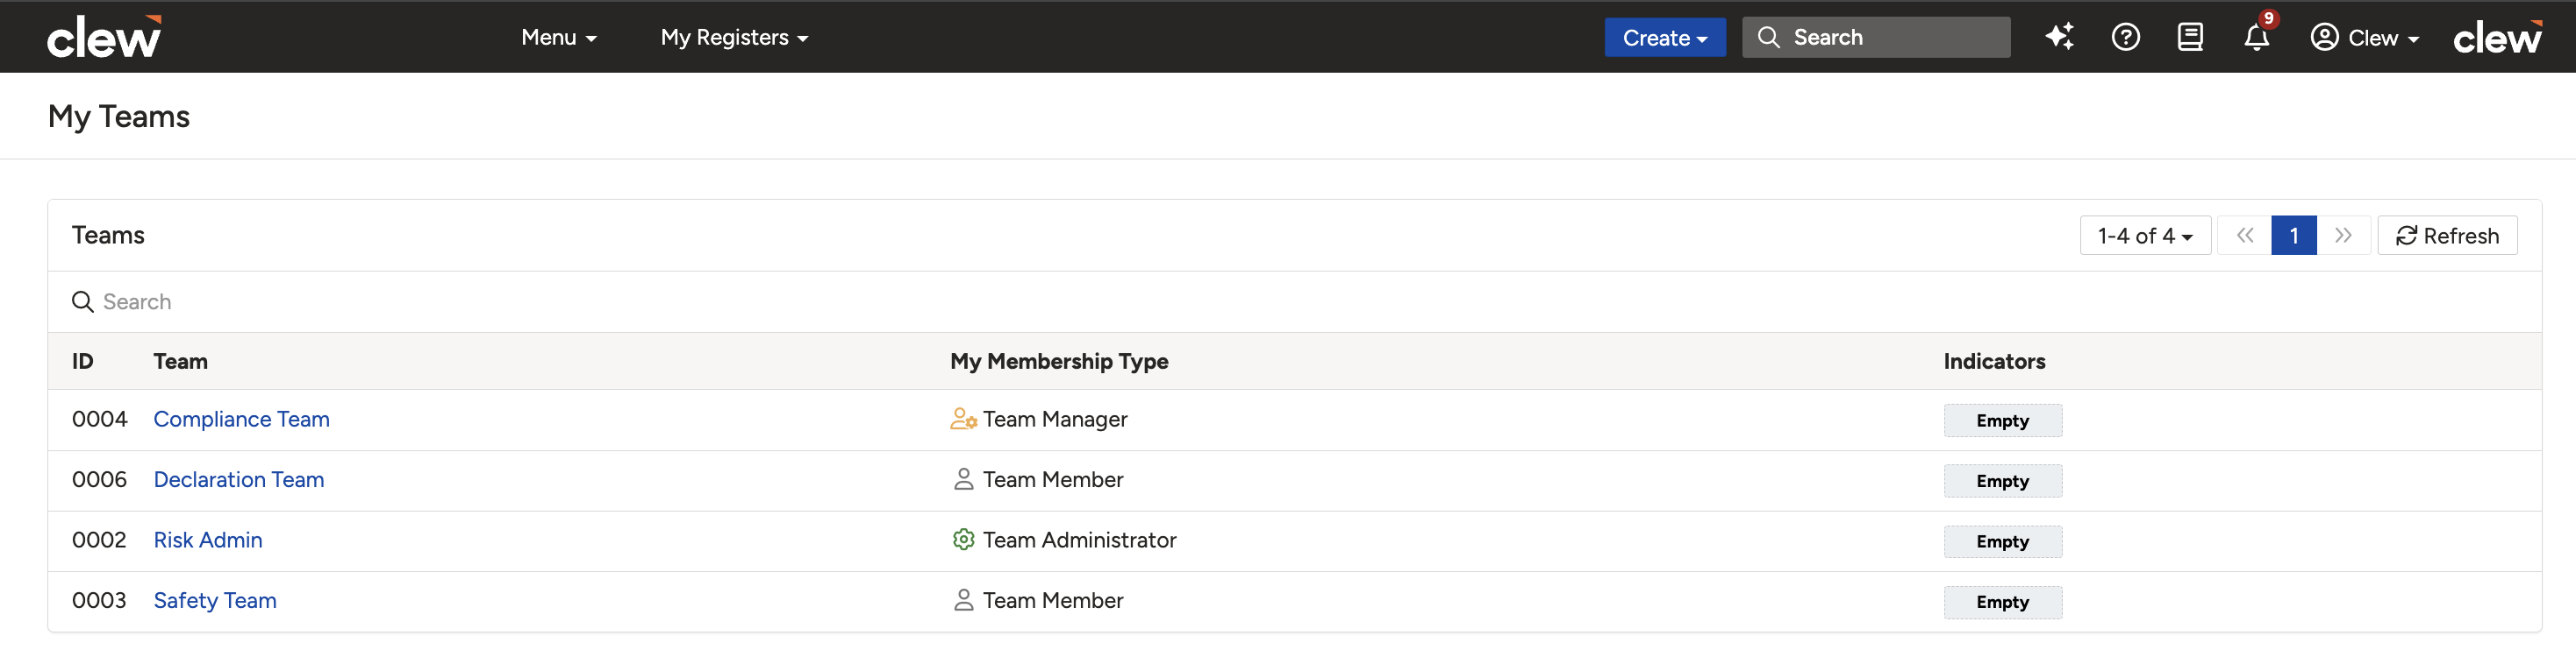
Task: Go to last page with double-right arrows
Action: [x=2343, y=236]
